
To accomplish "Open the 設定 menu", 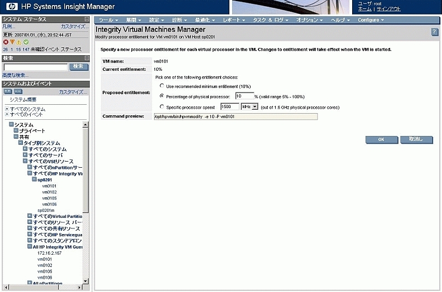I will click(156, 20).
